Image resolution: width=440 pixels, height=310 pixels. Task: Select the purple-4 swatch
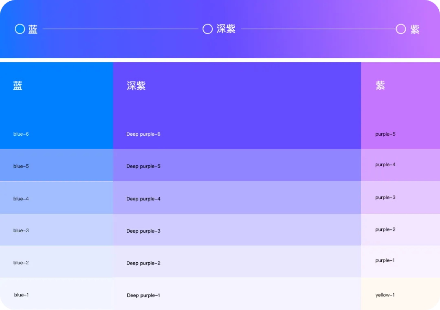click(x=400, y=165)
